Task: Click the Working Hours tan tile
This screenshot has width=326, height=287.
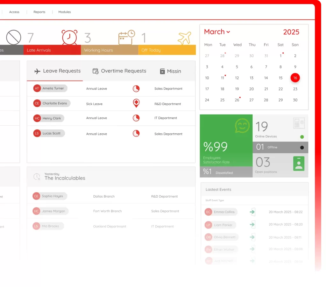Action: pyautogui.click(x=110, y=50)
